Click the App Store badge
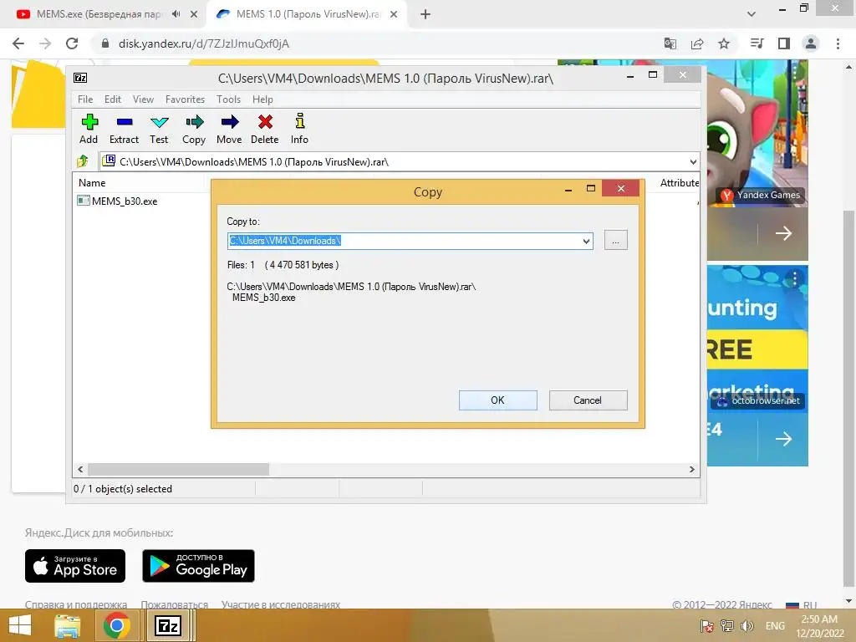 coord(75,566)
